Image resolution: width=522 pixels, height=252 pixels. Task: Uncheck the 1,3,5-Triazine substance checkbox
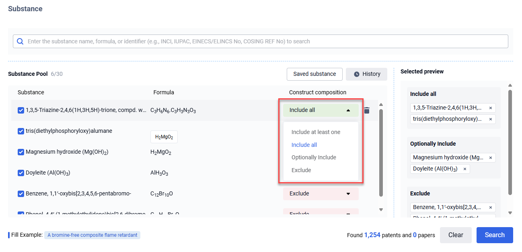click(21, 110)
